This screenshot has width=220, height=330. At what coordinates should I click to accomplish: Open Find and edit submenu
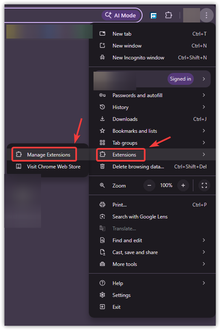152,241
